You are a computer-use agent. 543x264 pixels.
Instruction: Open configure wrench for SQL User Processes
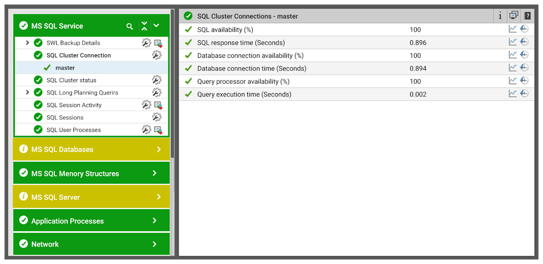tap(146, 130)
